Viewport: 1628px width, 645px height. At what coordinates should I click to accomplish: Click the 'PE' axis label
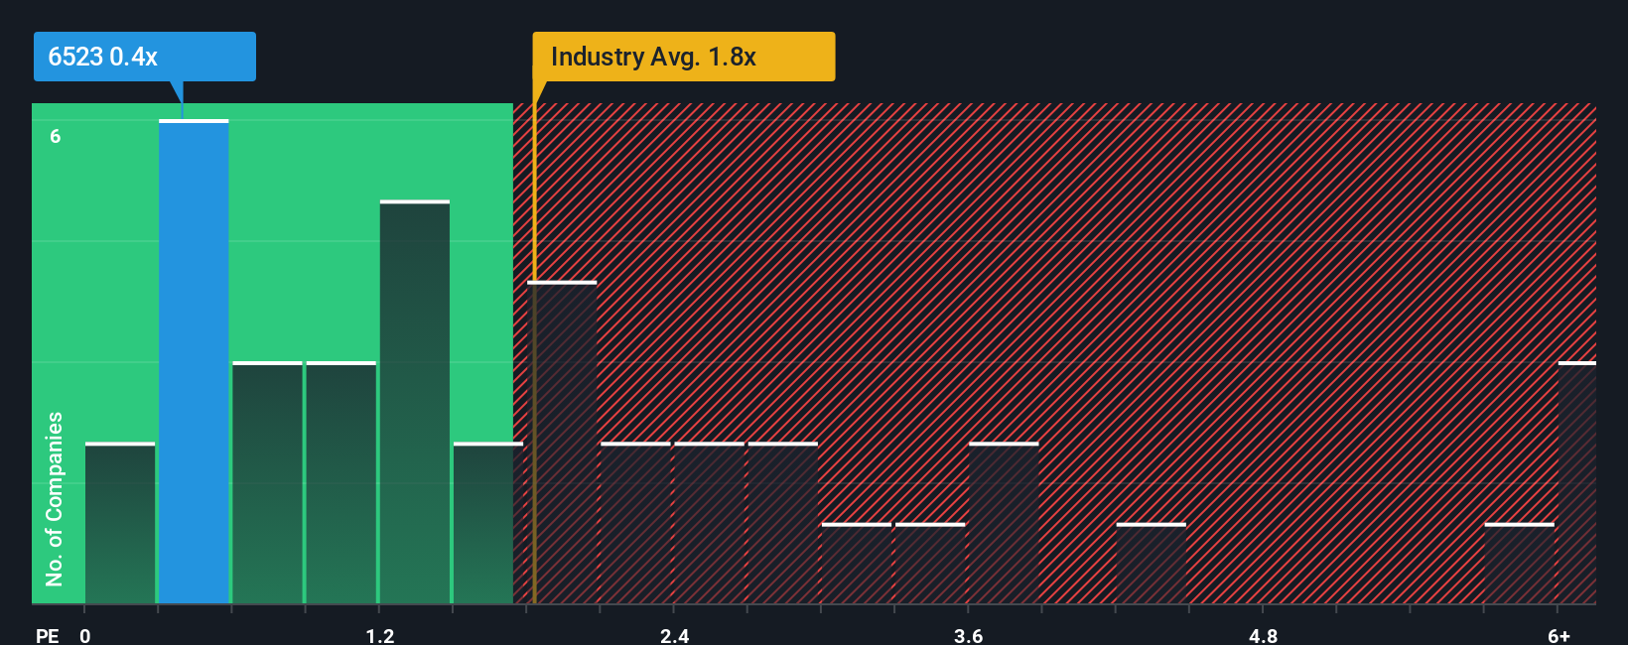[x=48, y=635]
